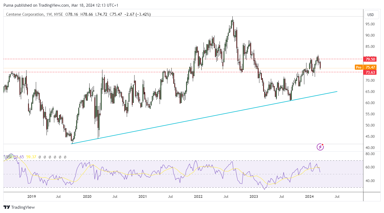This screenshot has width=384, height=213.
Task: Click the 2022 label on time axis
Action: (198, 197)
